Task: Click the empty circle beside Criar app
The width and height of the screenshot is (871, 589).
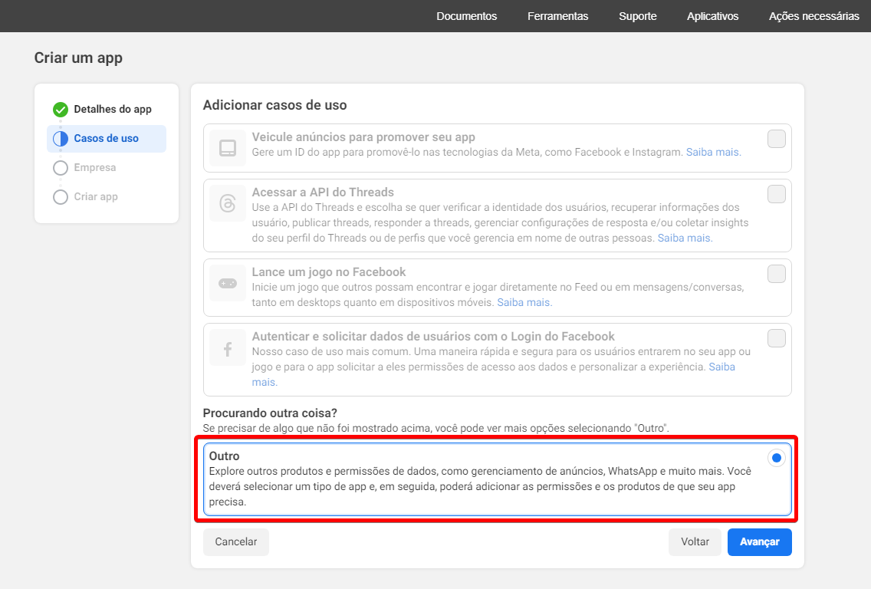Action: pyautogui.click(x=61, y=196)
